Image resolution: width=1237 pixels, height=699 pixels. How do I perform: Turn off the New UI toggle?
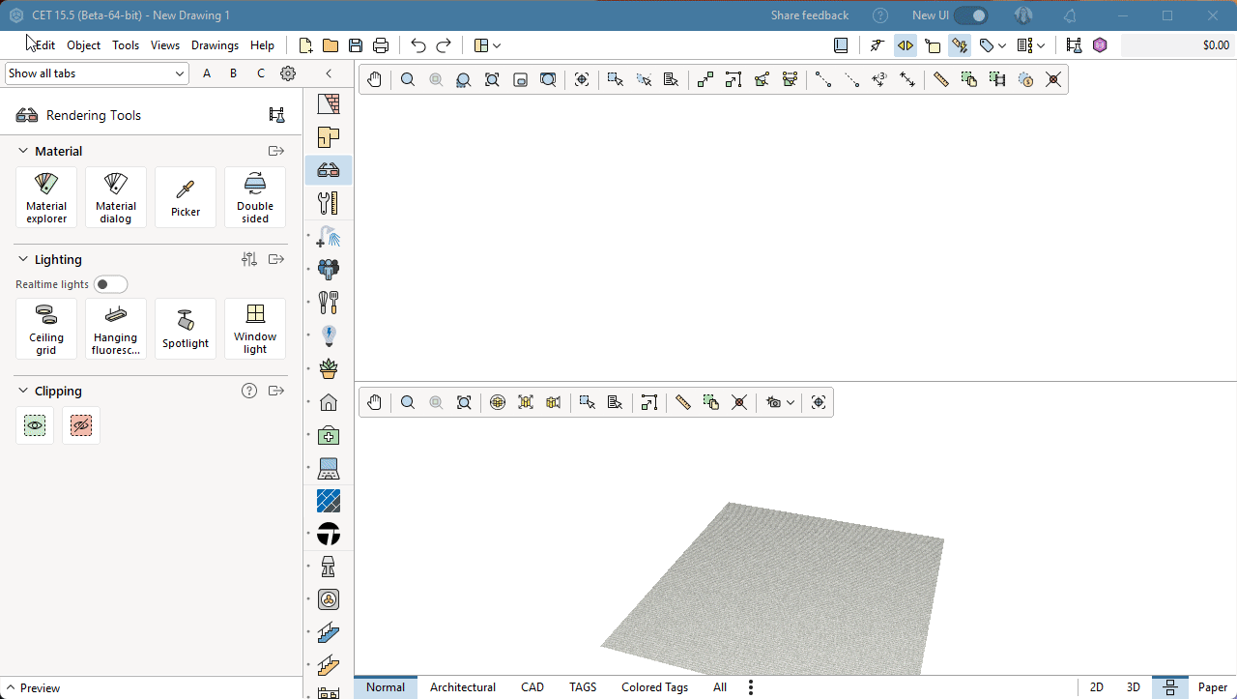(x=971, y=15)
